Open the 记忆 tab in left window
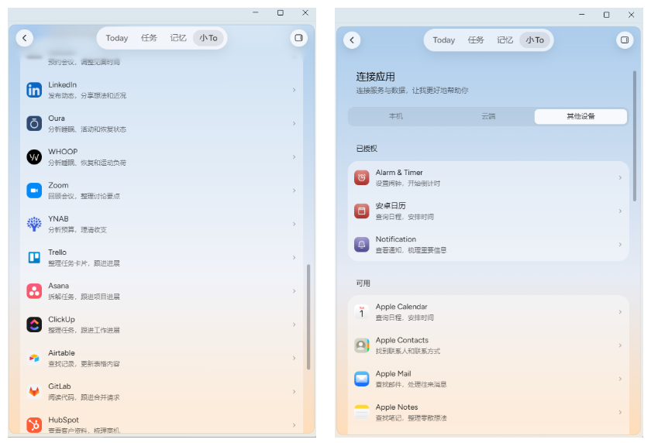Image resolution: width=651 pixels, height=443 pixels. tap(178, 38)
